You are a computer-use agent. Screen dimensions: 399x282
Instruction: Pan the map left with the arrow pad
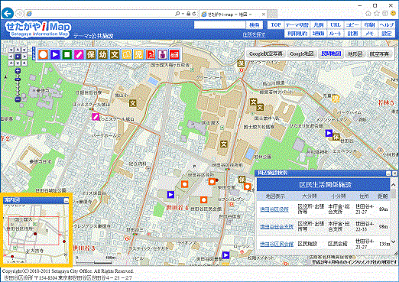(11, 57)
